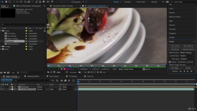
Task: Select the Hand tool
Action: 6,2
